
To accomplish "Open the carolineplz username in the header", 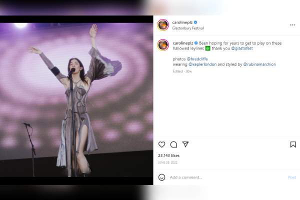I will [182, 22].
